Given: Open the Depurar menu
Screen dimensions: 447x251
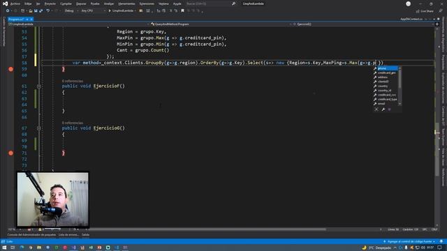Looking at the screenshot, I should coord(81,3).
